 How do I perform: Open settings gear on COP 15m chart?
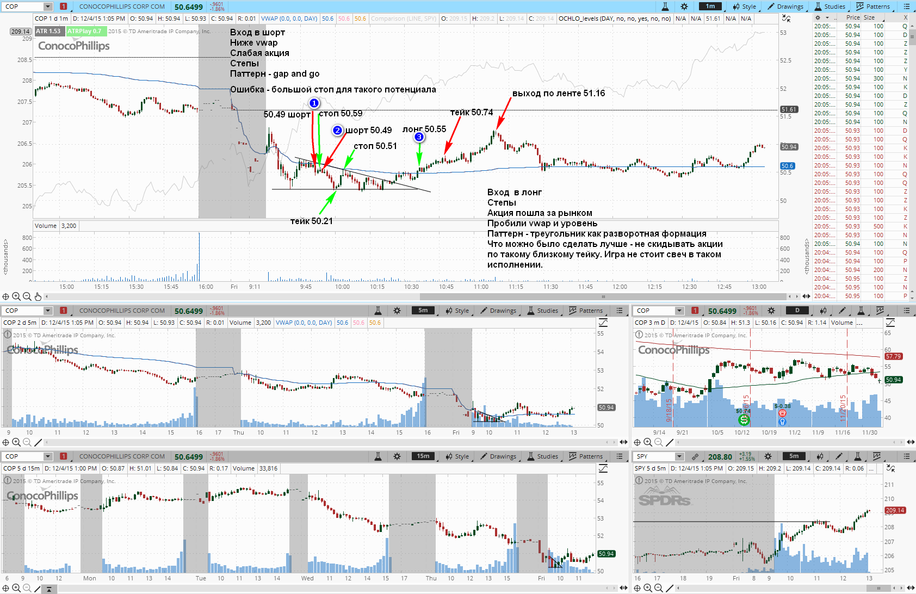pos(397,456)
